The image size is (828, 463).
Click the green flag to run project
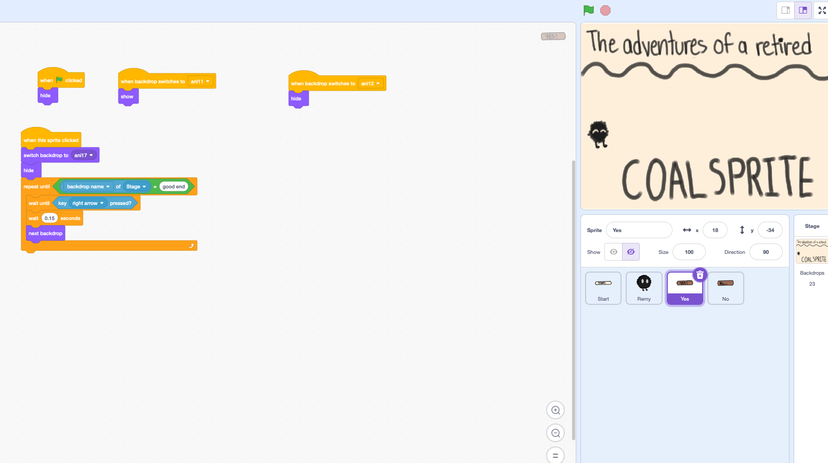[589, 10]
